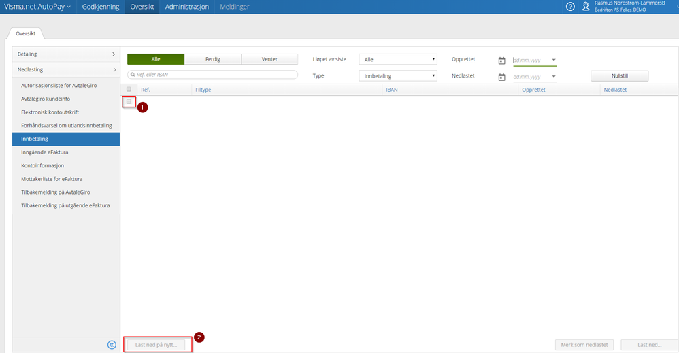The image size is (679, 353).
Task: Select the Venter filter tab
Action: click(x=269, y=59)
